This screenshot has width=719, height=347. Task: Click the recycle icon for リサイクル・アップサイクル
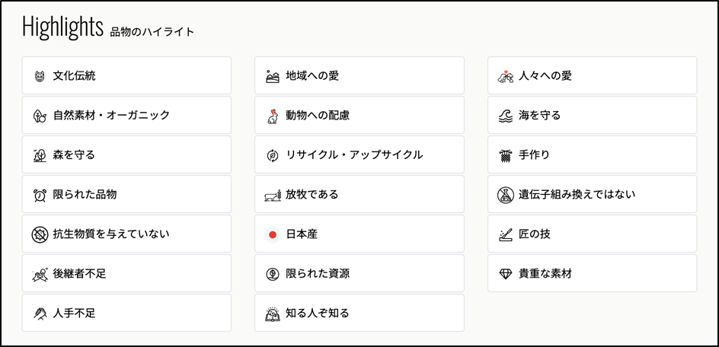coord(273,155)
